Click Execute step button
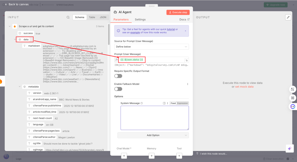Viewport: 297px width, 162px height. tap(178, 12)
